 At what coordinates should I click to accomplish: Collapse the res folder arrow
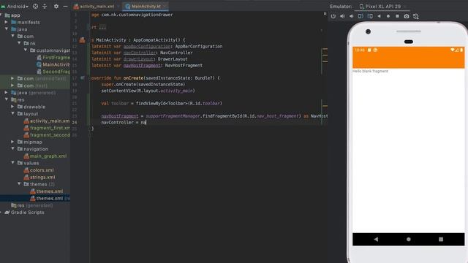point(7,99)
